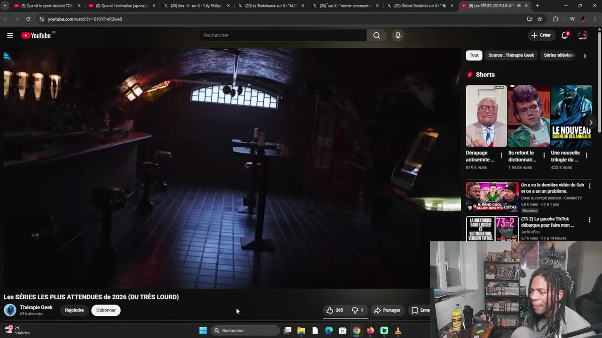The width and height of the screenshot is (602, 338).
Task: Open Microsoft Edge from the taskbar
Action: tap(329, 330)
